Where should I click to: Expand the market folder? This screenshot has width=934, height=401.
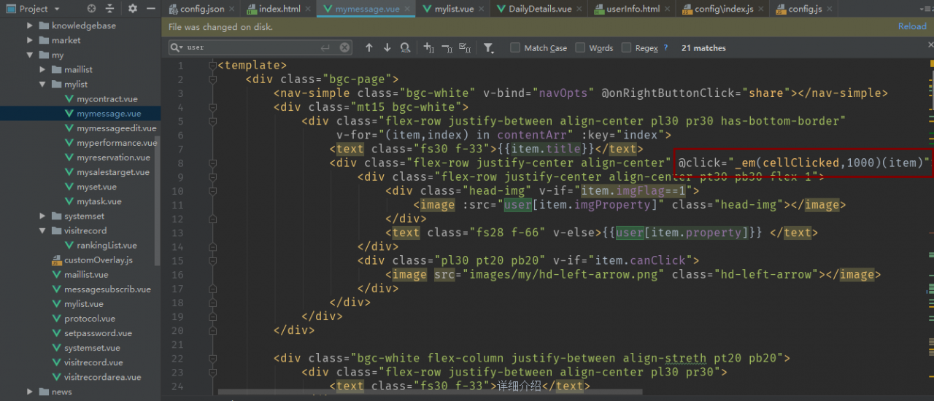click(x=30, y=40)
